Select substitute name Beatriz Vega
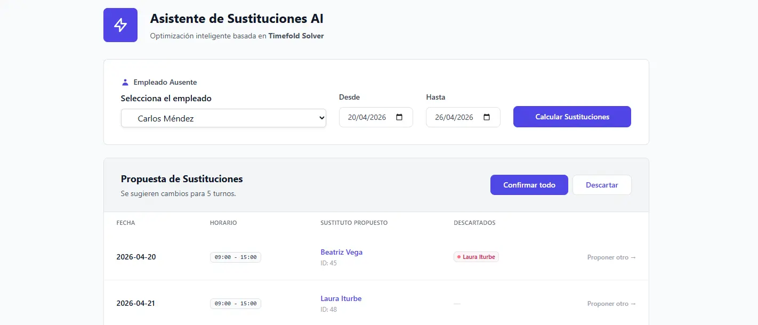The image size is (758, 325). (342, 252)
